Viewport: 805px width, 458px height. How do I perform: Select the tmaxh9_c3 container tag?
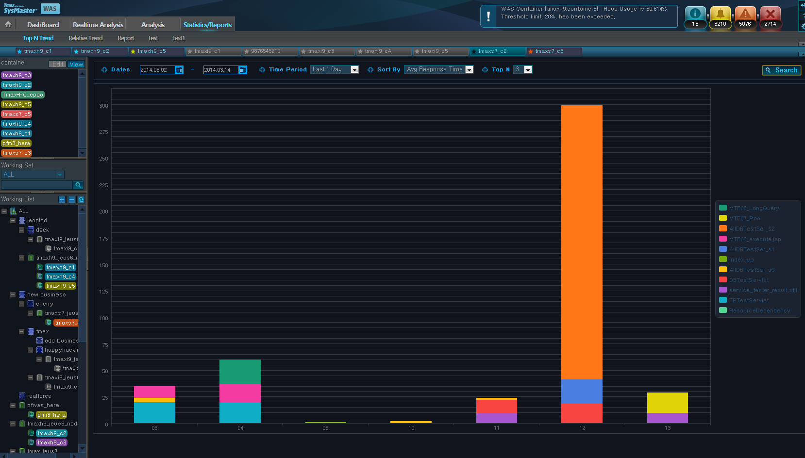click(x=17, y=75)
